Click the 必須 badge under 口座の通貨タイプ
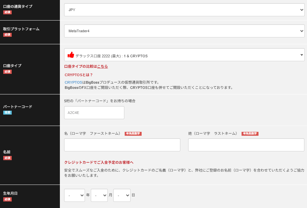The image size is (307, 208). click(x=7, y=12)
